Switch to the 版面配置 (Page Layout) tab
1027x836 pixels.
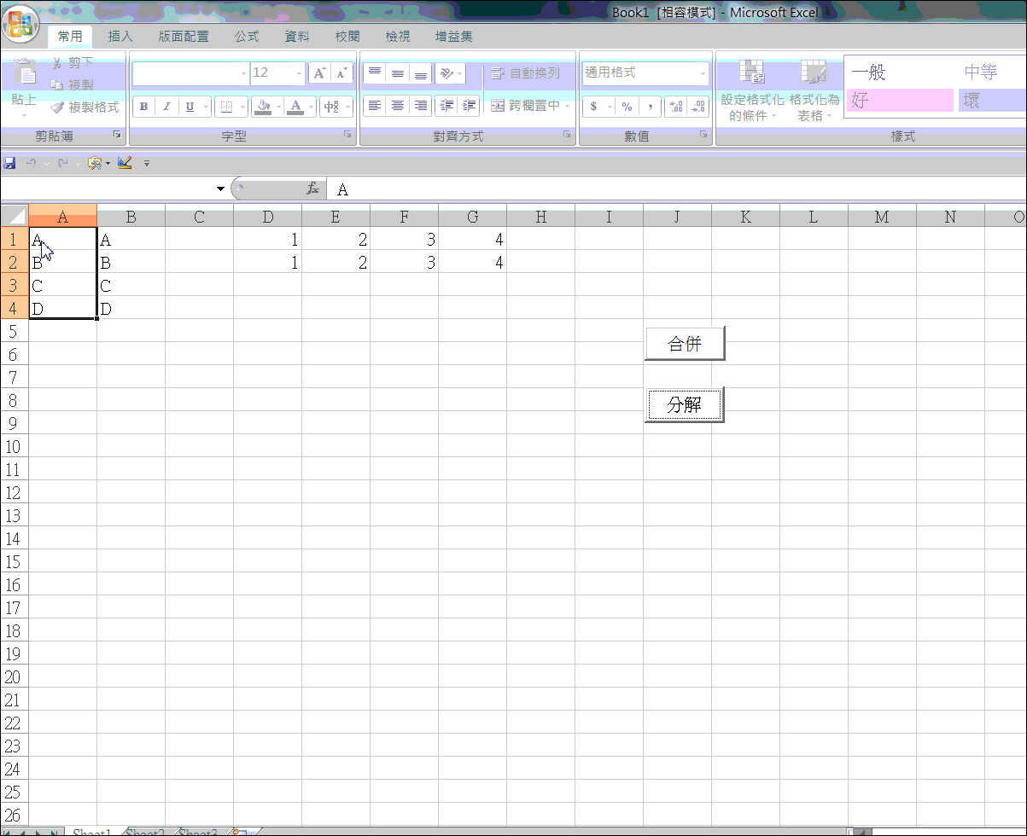tap(184, 37)
